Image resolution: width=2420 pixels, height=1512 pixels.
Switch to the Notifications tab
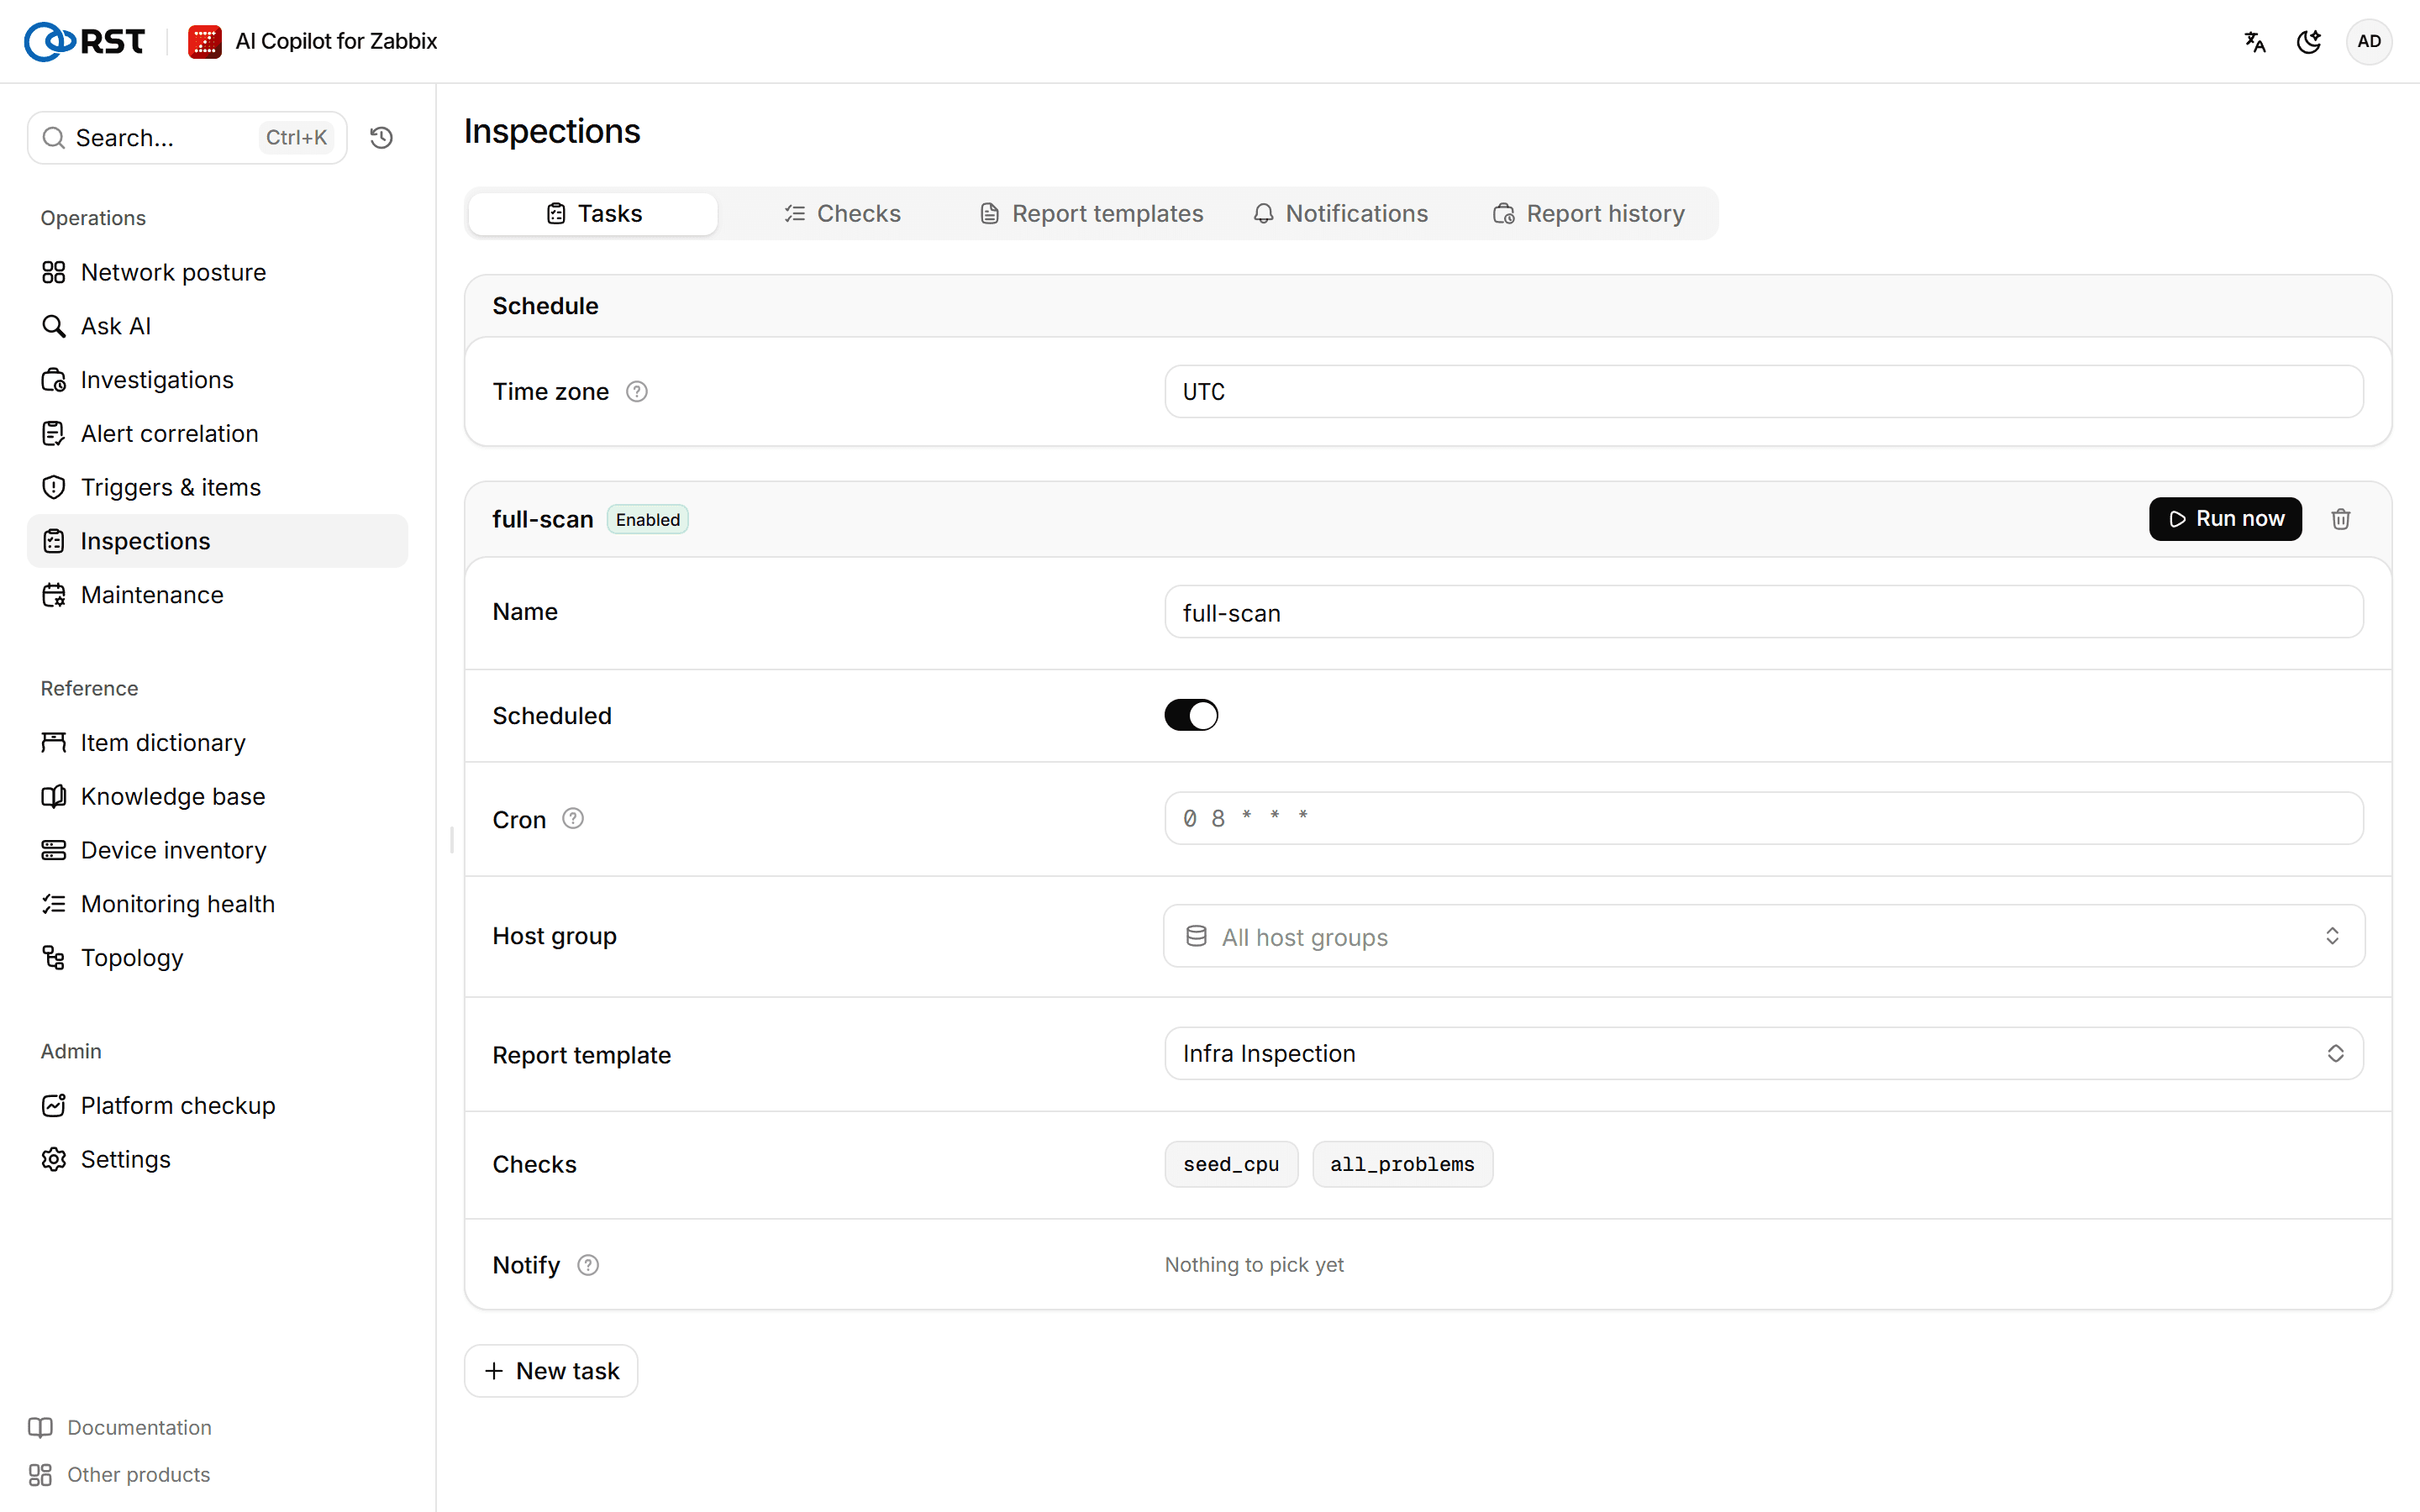tap(1340, 214)
